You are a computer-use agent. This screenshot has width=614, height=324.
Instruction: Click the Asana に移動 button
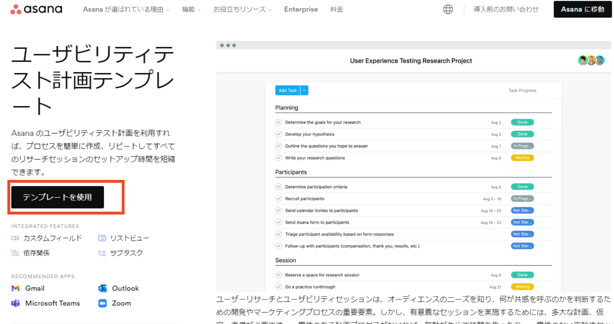tap(583, 9)
